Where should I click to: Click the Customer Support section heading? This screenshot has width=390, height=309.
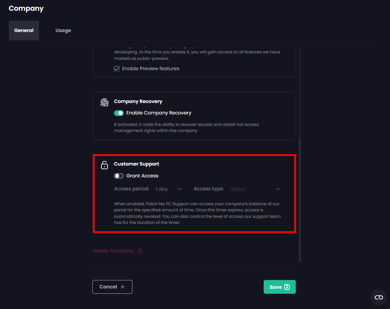(137, 164)
